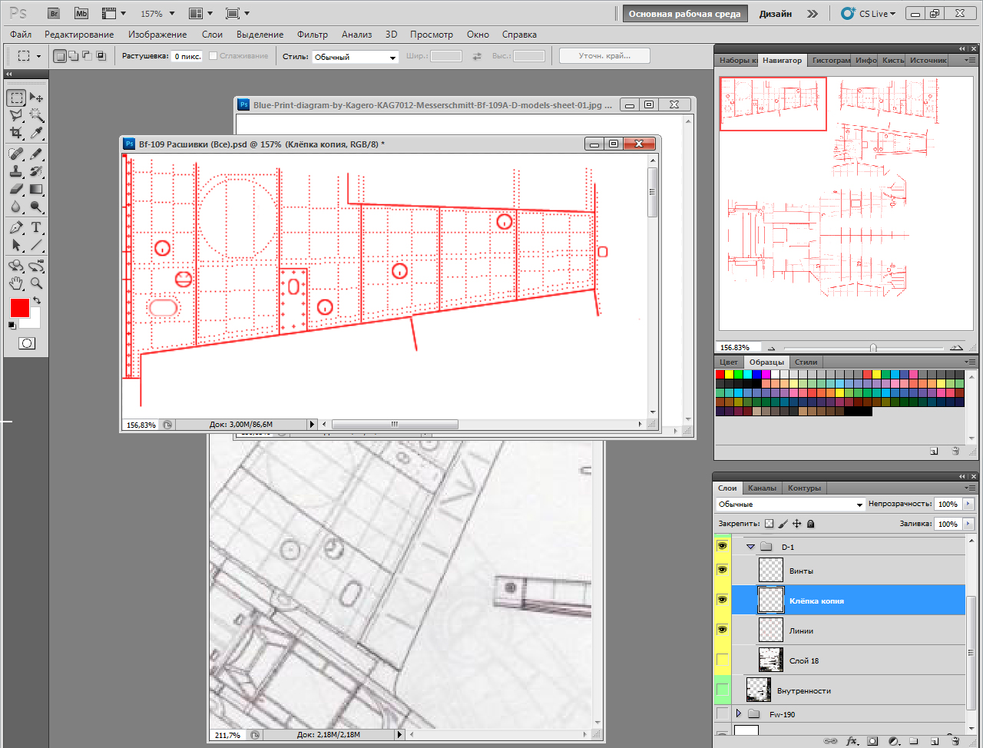Click the Растушевка feather input field

(187, 57)
